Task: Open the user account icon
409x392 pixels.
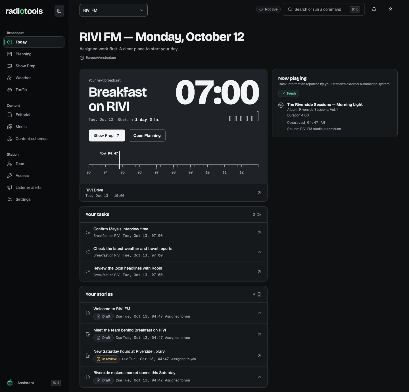Action: pyautogui.click(x=391, y=9)
